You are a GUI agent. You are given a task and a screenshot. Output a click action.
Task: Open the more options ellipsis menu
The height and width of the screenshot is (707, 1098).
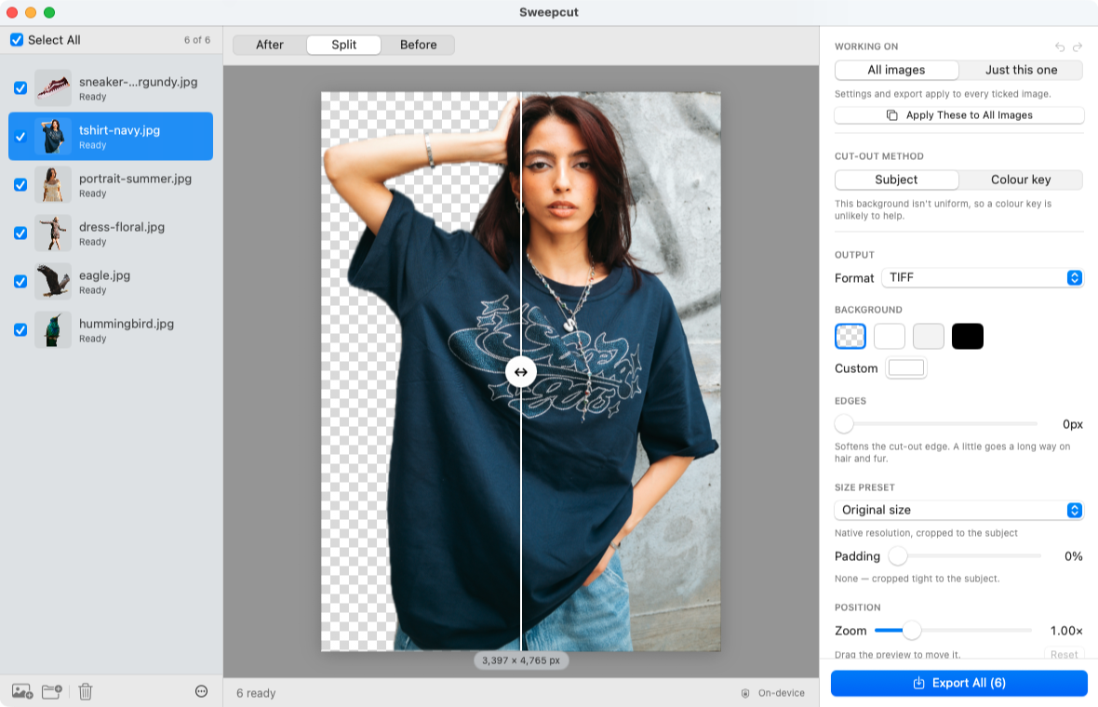click(202, 691)
